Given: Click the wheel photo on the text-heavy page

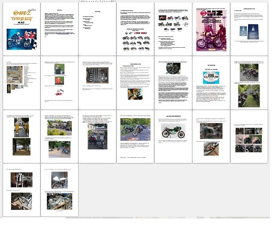Looking at the screenshot, I should point(173,69).
